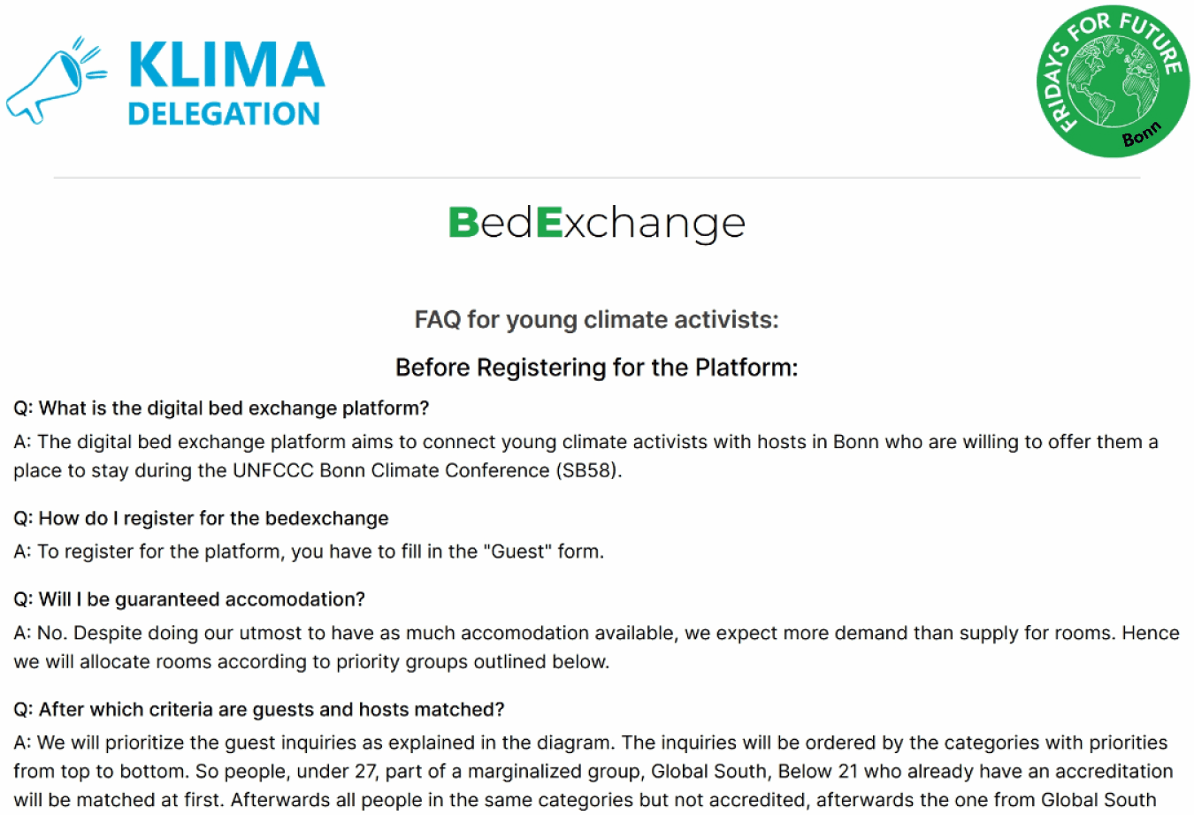Click the Fridays For Future green logo
The image size is (1194, 815).
pyautogui.click(x=1113, y=82)
